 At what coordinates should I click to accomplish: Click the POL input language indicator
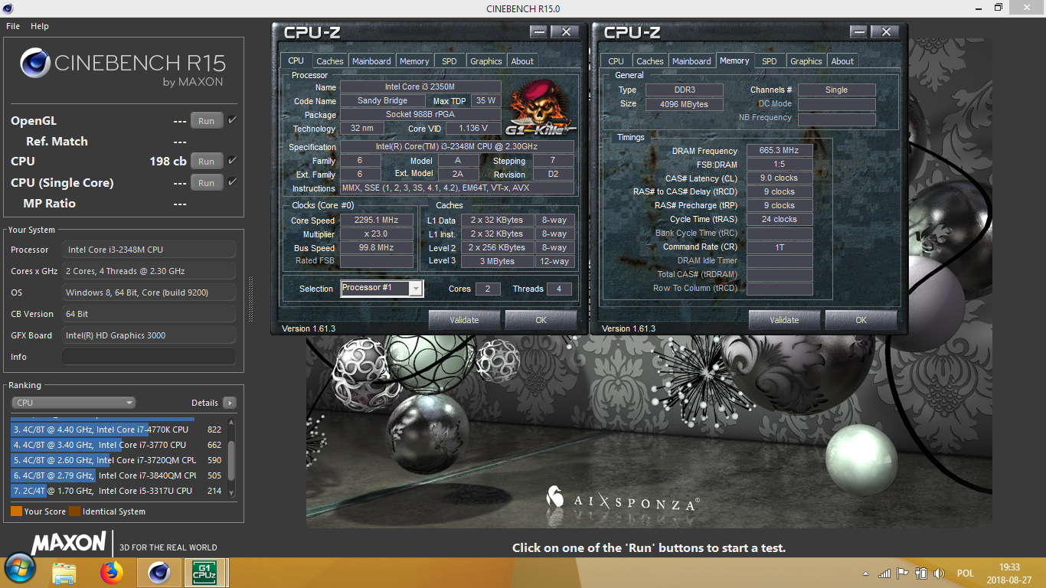coord(966,573)
